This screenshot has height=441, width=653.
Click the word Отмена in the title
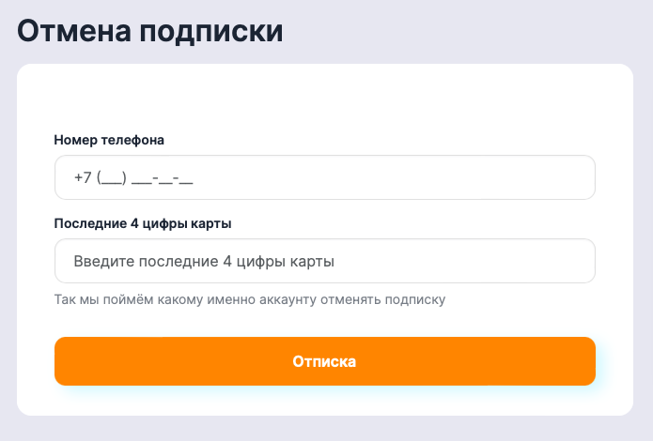73,31
